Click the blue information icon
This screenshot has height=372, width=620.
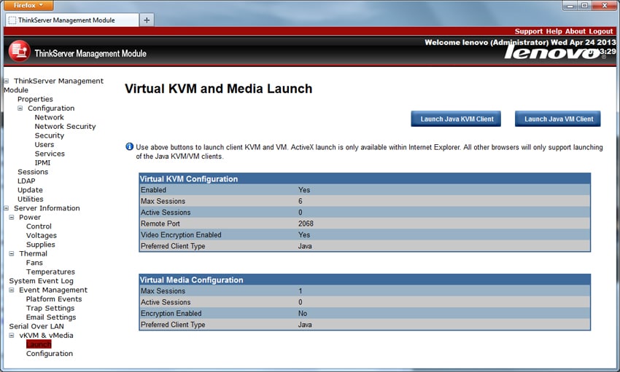pyautogui.click(x=129, y=147)
